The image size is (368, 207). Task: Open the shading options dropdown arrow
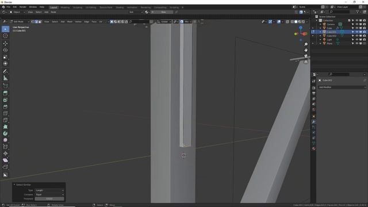306,22
